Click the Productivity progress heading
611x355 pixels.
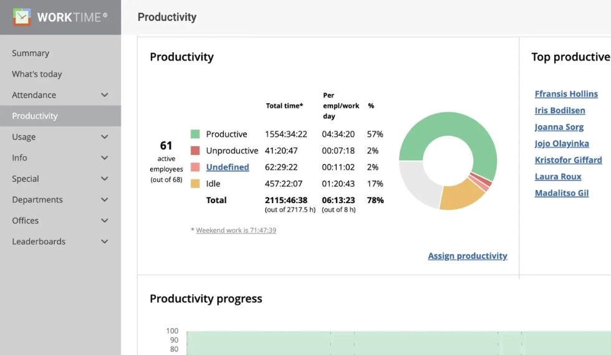click(206, 298)
